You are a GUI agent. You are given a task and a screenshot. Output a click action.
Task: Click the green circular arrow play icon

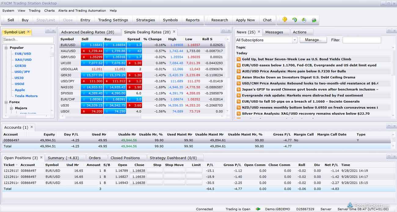pyautogui.click(x=294, y=20)
